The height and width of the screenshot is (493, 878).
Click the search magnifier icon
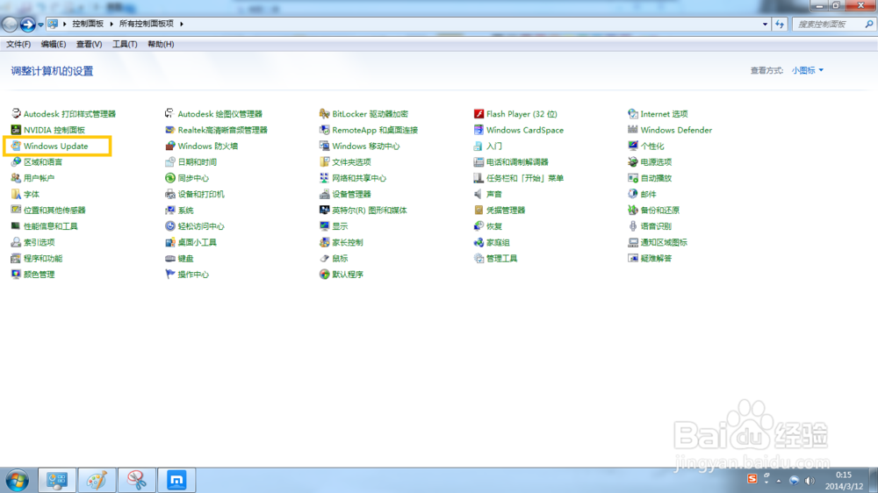click(869, 24)
